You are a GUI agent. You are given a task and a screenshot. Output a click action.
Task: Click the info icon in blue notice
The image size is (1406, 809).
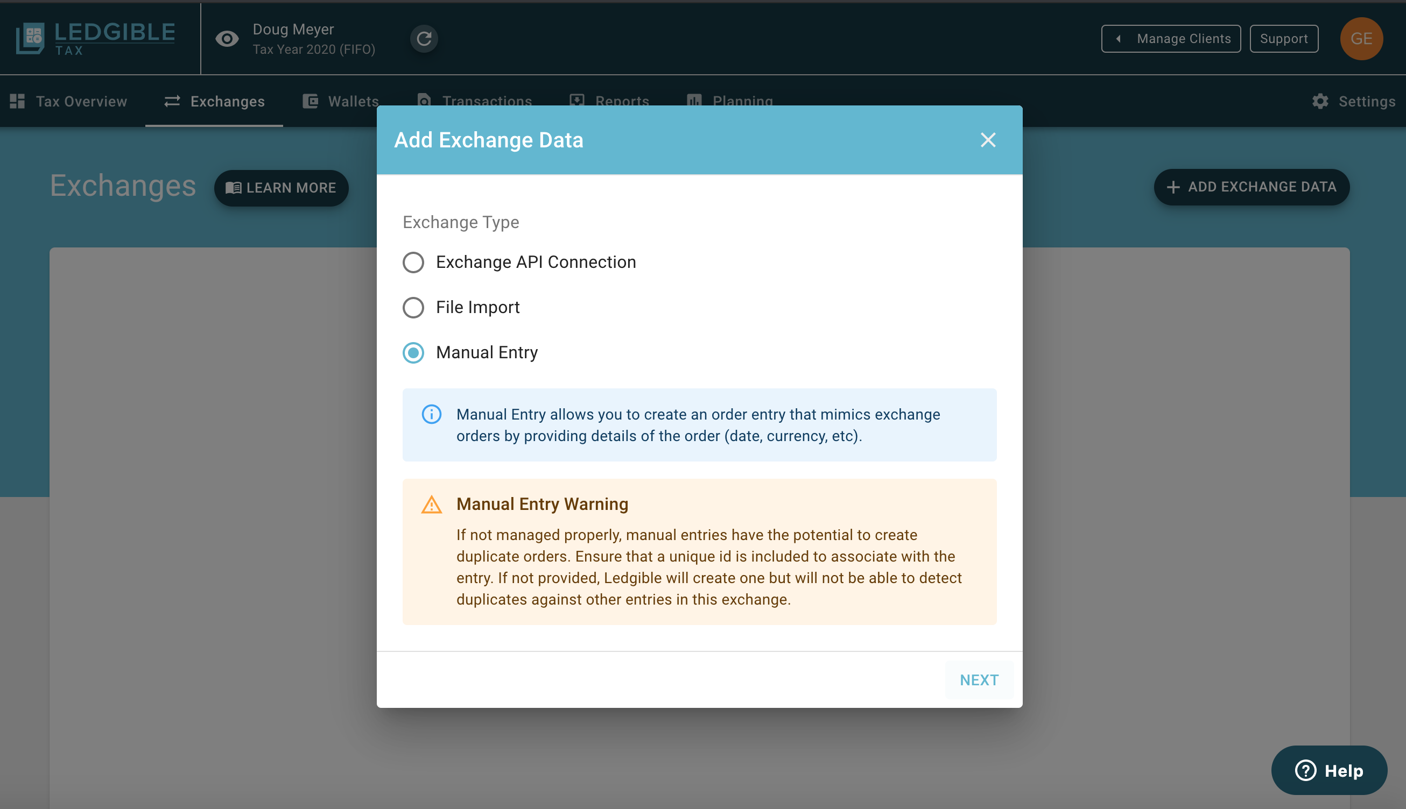click(x=431, y=415)
